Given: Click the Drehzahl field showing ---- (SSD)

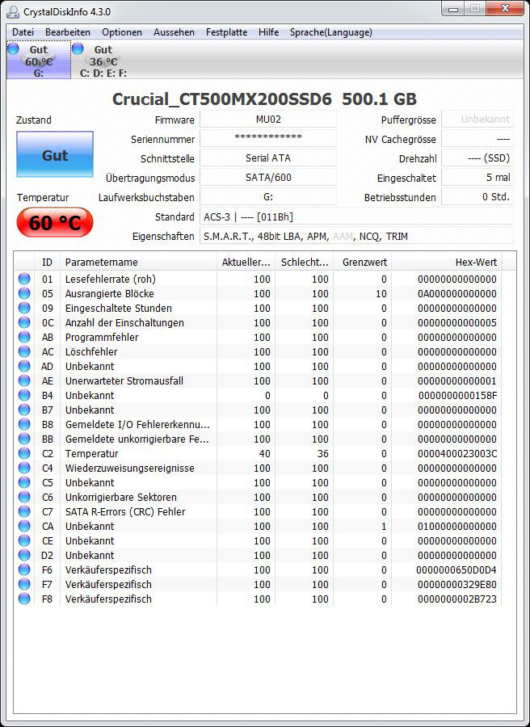Looking at the screenshot, I should click(477, 158).
